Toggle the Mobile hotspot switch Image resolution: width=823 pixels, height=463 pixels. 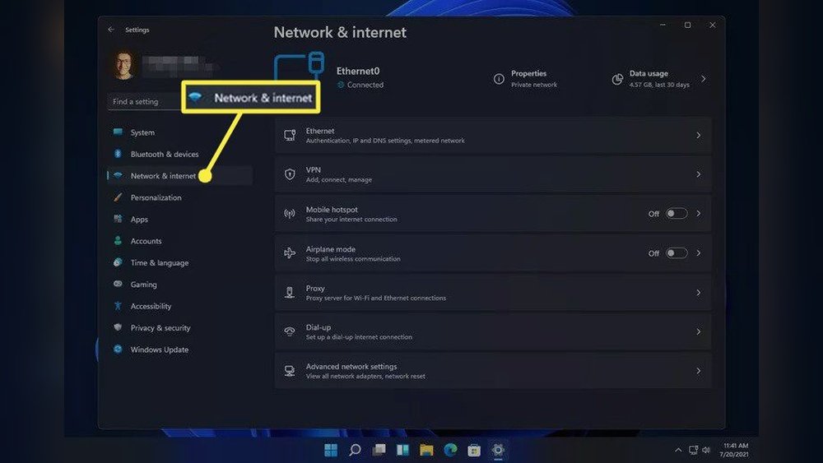(676, 214)
